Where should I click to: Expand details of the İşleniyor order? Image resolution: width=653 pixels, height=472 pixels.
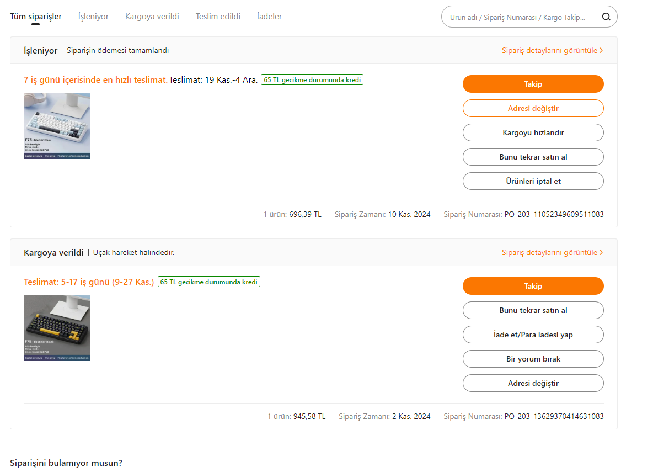tap(552, 50)
